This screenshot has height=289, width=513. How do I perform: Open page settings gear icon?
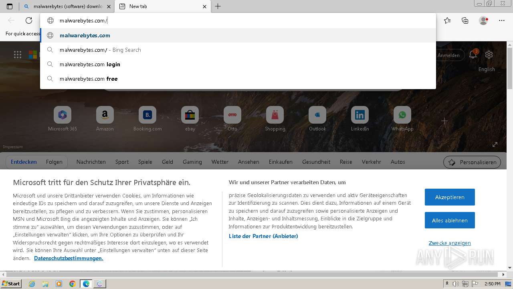[489, 55]
